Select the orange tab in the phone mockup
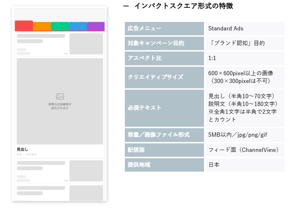 [42, 26]
